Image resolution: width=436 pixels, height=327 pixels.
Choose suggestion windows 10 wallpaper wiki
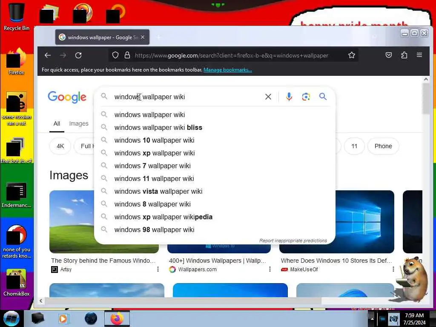(215, 140)
